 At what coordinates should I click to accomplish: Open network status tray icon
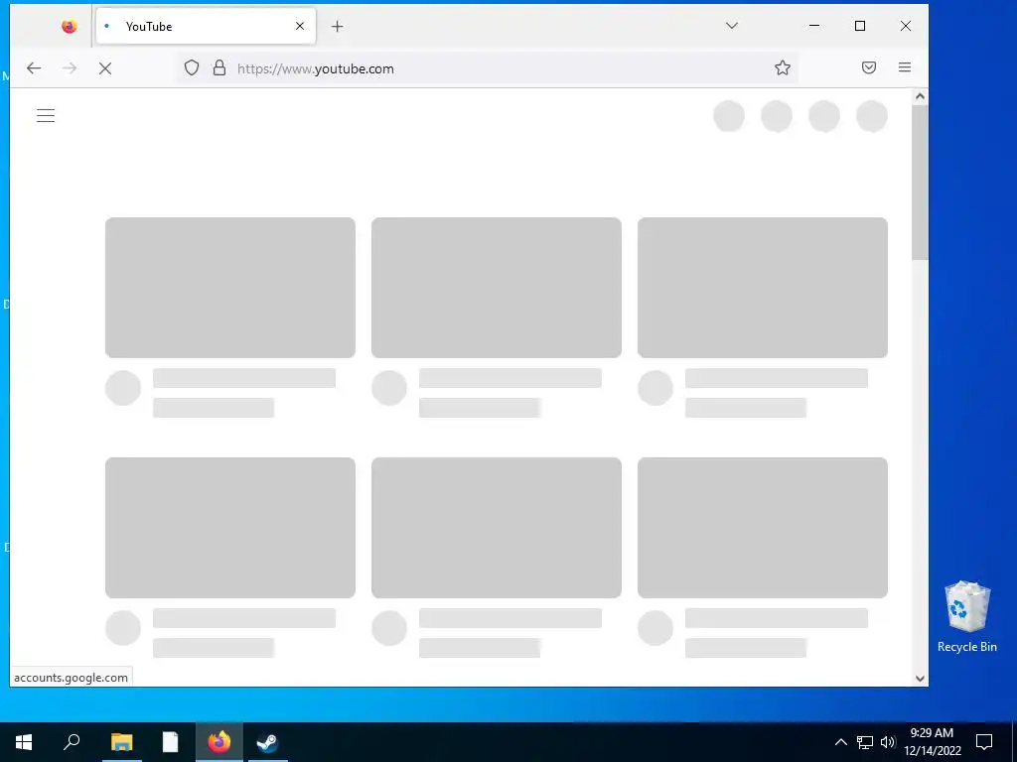coord(865,742)
